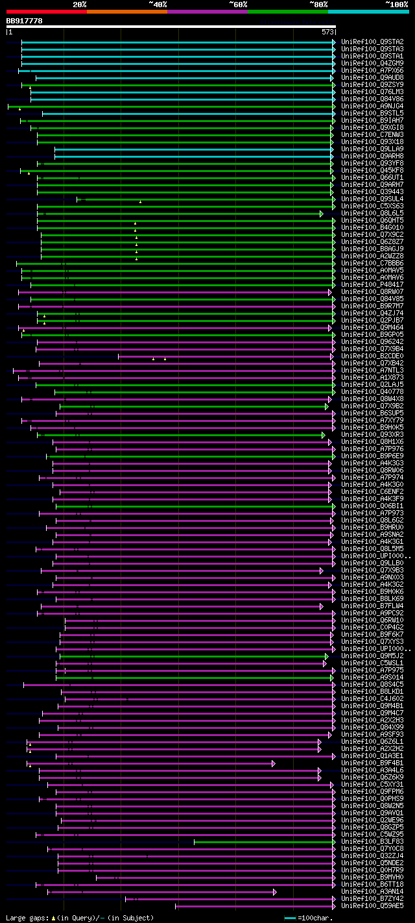Click the red 20% identity color segment

click(x=46, y=11)
